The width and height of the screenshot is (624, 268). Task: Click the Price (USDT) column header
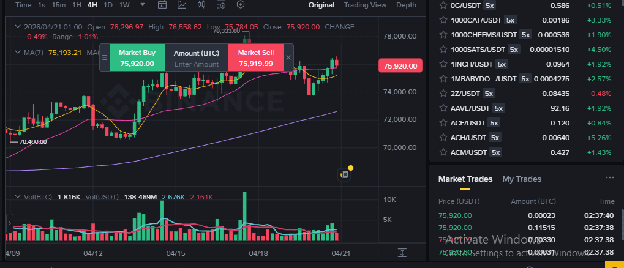pos(459,201)
